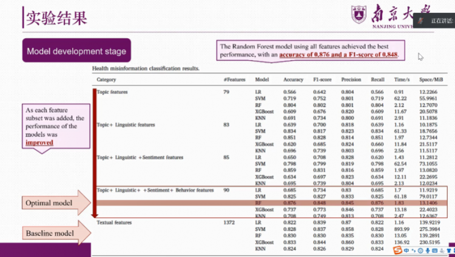Click the voice input microphone in Sogou toolbar

[x=428, y=250]
